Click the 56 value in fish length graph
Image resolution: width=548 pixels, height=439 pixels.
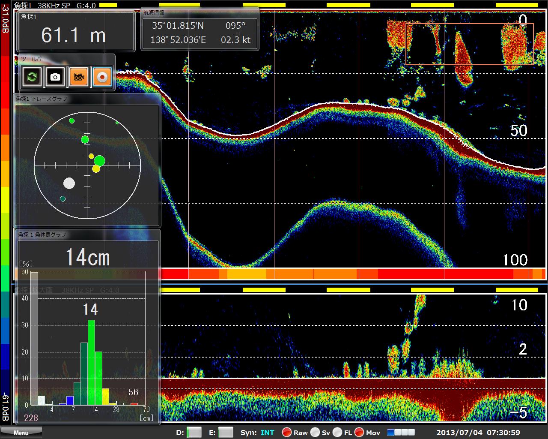pyautogui.click(x=133, y=392)
